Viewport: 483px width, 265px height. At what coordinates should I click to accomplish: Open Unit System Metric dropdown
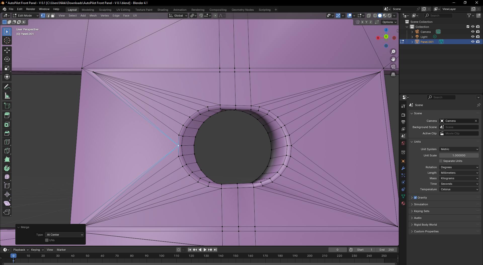tap(459, 149)
